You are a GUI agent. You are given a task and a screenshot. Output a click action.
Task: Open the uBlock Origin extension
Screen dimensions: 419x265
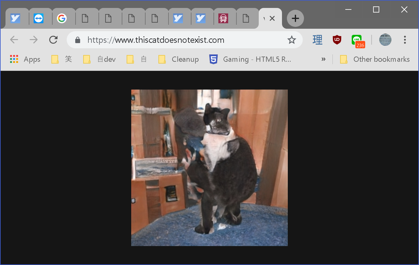pyautogui.click(x=337, y=40)
